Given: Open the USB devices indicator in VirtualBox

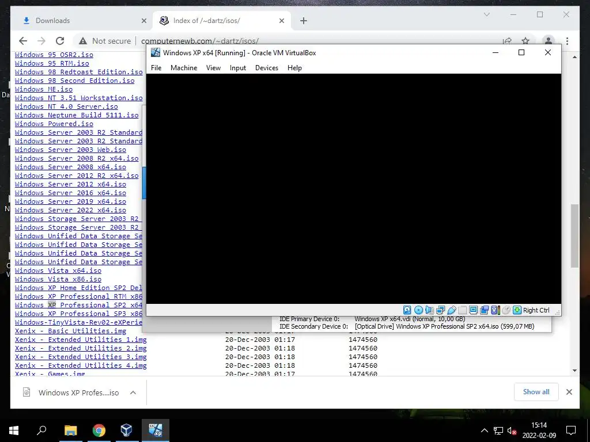Looking at the screenshot, I should click(x=452, y=310).
